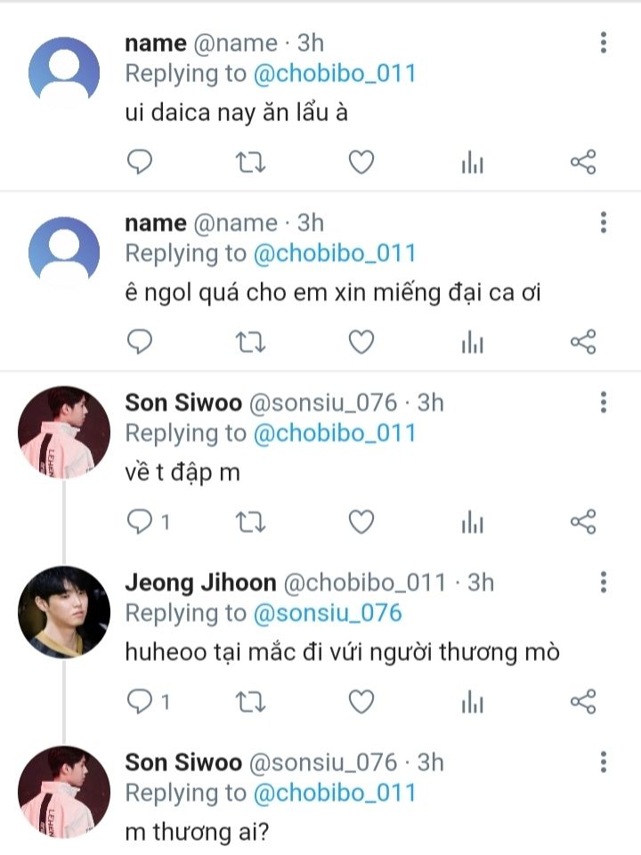
Task: Open @chobibo_011 link in first tweet
Action: click(x=335, y=73)
